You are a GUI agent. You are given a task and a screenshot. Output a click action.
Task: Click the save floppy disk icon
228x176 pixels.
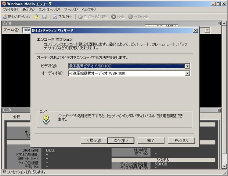pos(44,17)
